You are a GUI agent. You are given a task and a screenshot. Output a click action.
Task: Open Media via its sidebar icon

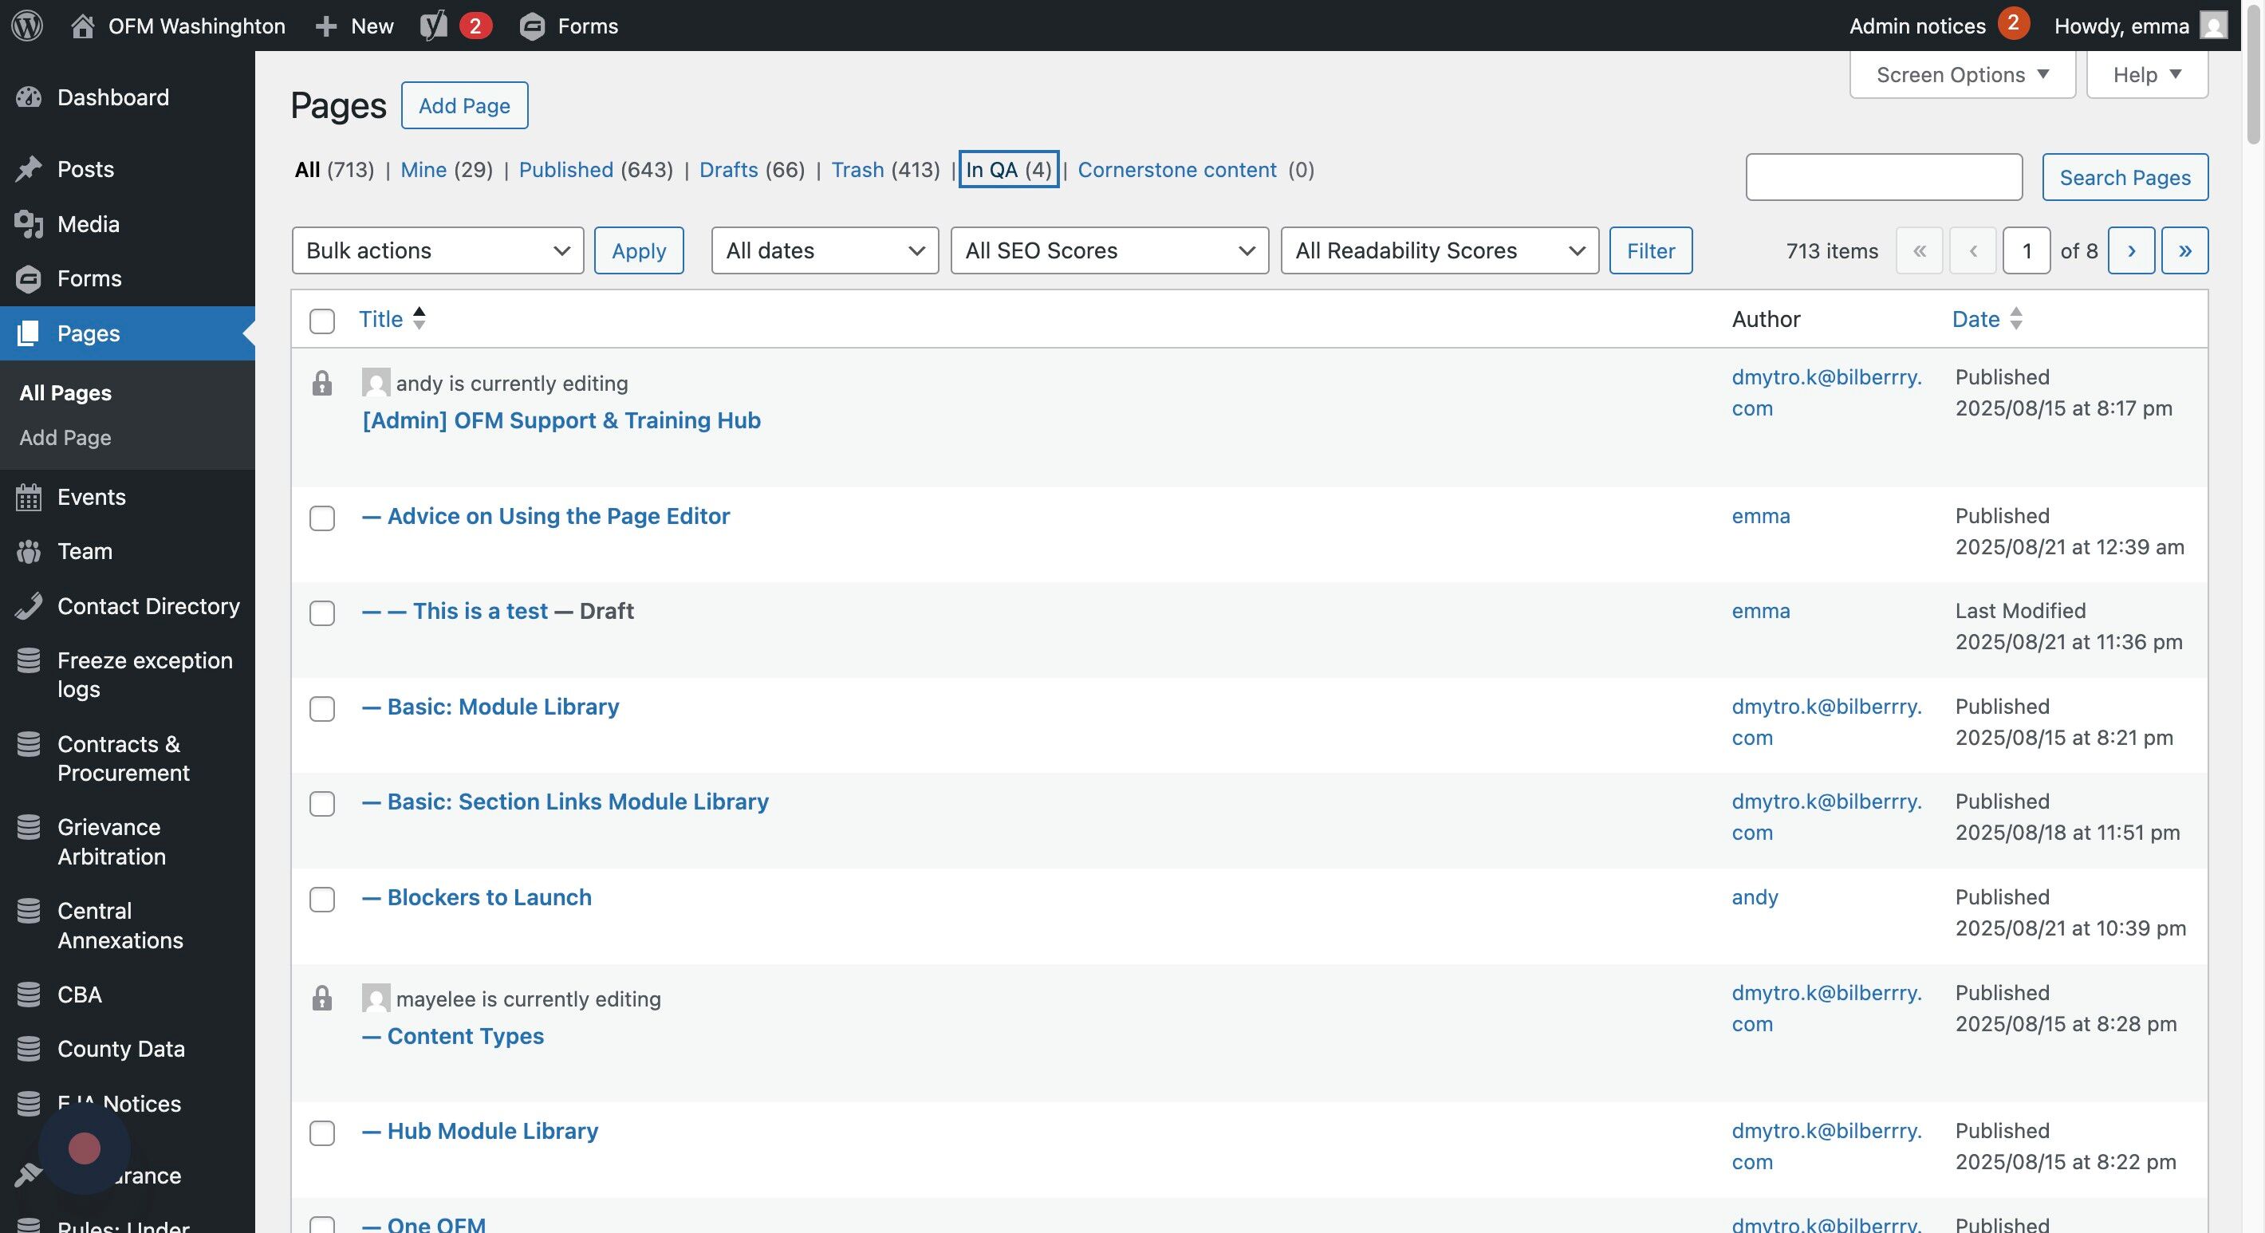[29, 224]
